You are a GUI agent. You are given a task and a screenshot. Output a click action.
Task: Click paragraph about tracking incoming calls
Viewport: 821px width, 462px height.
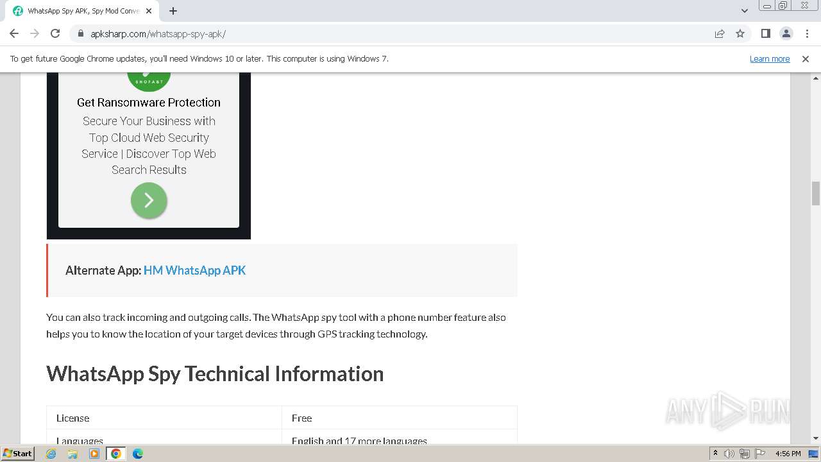point(276,325)
